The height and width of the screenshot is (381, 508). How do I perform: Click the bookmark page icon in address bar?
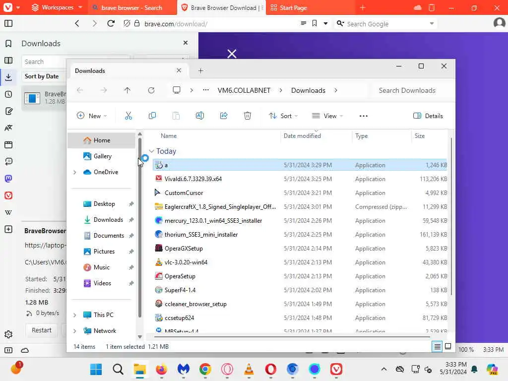click(314, 23)
